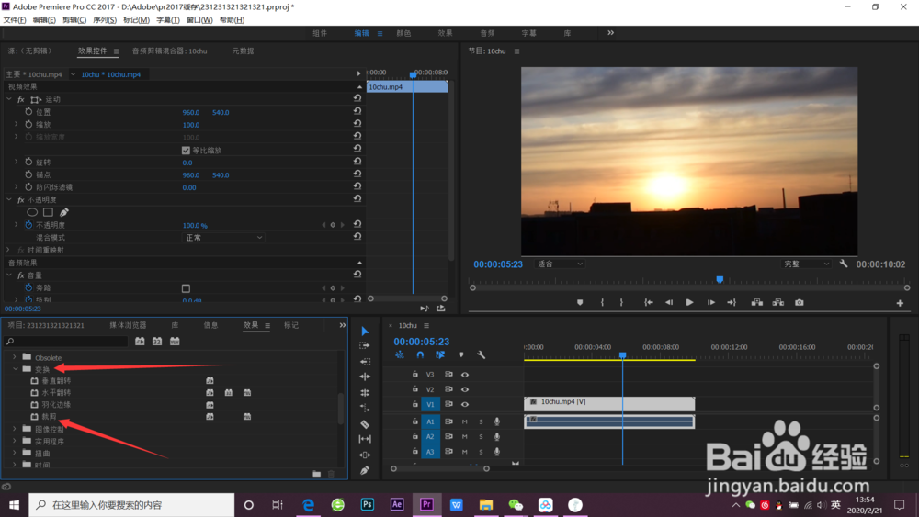The height and width of the screenshot is (517, 919).
Task: Add marker in timeline panel
Action: coord(461,354)
